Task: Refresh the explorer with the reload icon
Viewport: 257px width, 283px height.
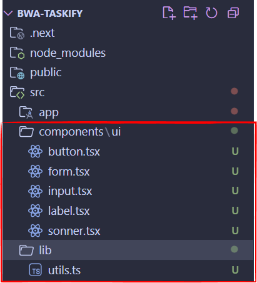Action: [x=211, y=13]
